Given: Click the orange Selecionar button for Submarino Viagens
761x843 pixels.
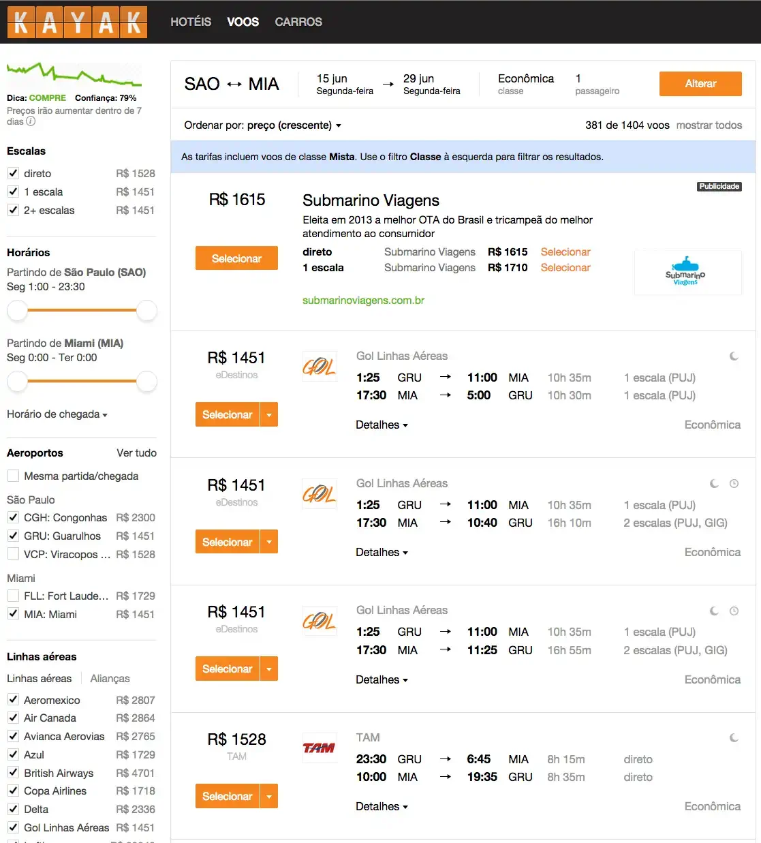Looking at the screenshot, I should pyautogui.click(x=236, y=258).
